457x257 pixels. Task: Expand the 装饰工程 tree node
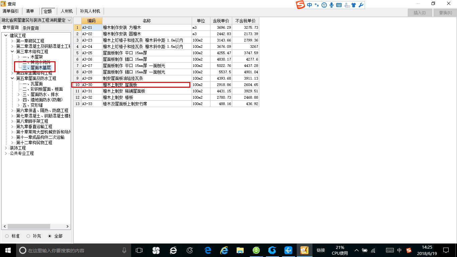point(6,148)
